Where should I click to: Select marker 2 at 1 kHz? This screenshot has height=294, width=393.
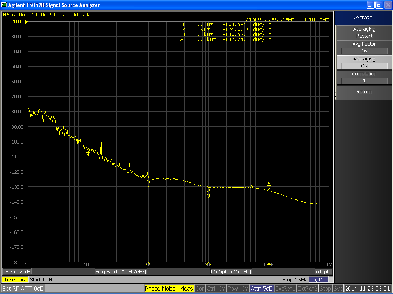148,181
